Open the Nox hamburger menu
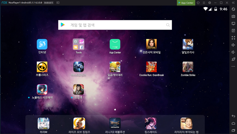This screenshot has height=134, width=237. (204, 3)
